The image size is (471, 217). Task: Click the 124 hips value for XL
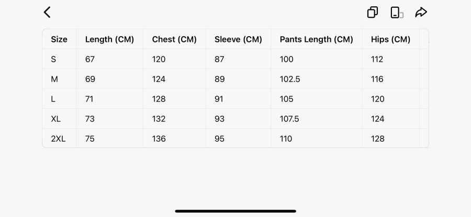tap(377, 119)
